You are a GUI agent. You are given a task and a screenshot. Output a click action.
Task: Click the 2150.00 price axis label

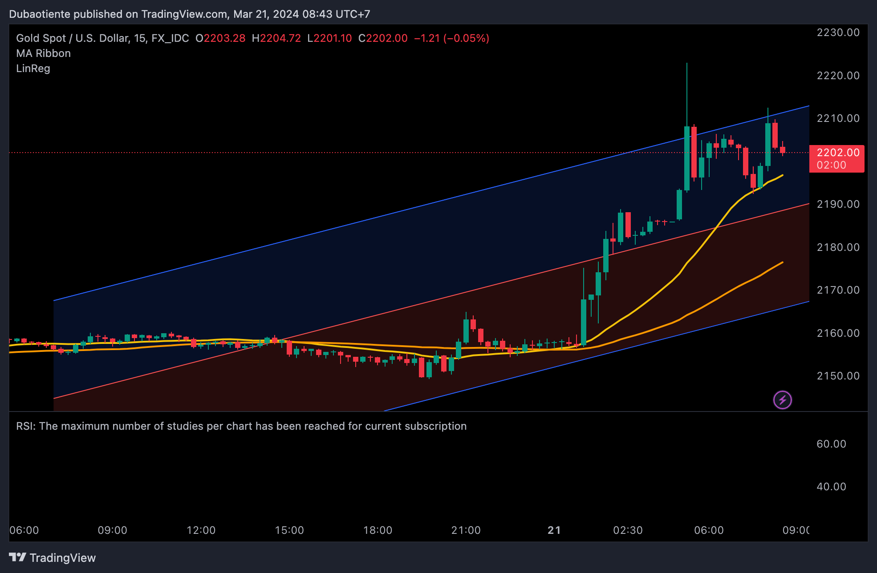838,376
